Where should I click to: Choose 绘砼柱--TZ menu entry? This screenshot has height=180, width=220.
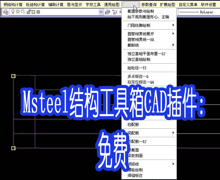click(149, 68)
